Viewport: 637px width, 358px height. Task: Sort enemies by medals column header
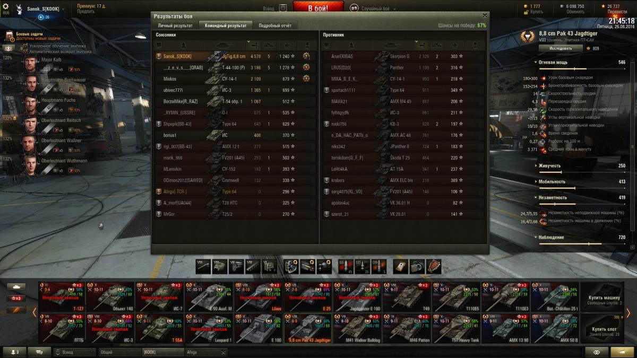pyautogui.click(x=475, y=45)
